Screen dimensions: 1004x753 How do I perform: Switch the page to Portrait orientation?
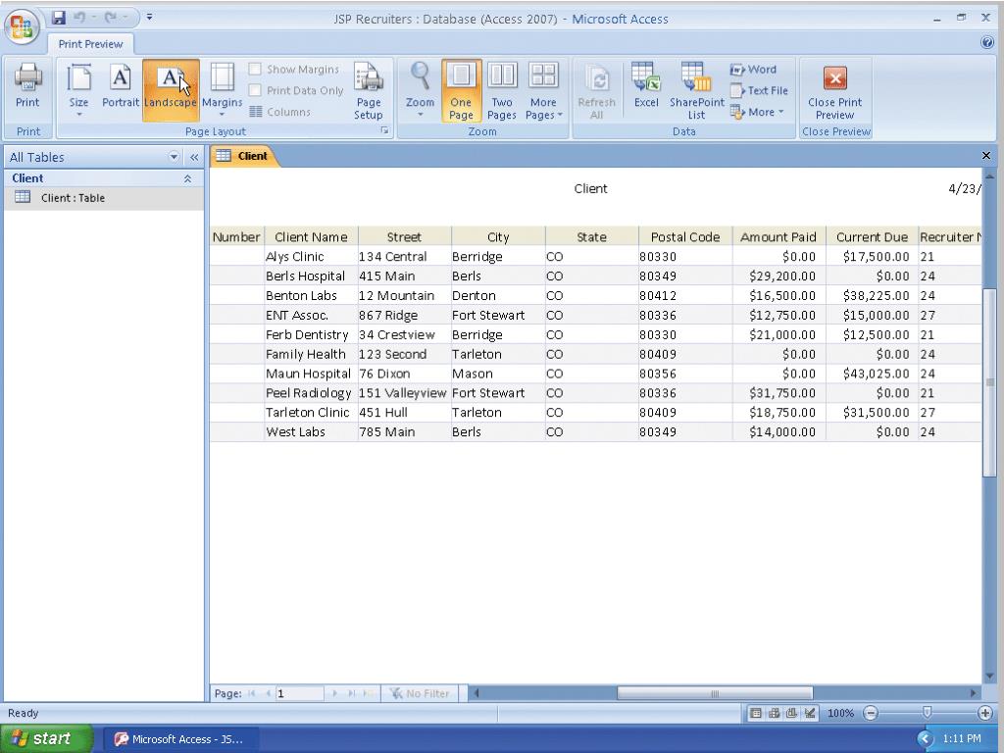[121, 86]
